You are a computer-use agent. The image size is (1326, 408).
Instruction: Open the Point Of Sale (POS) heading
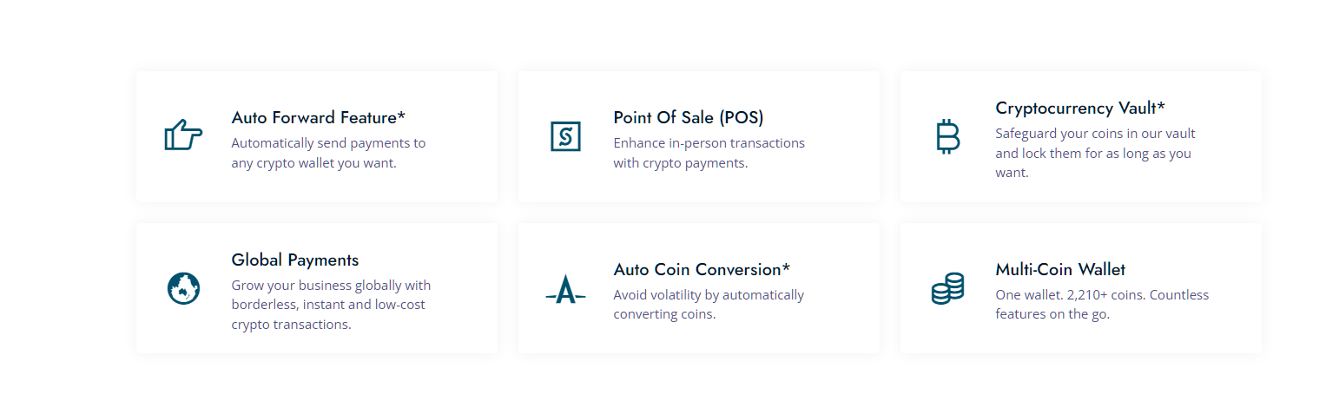(688, 117)
